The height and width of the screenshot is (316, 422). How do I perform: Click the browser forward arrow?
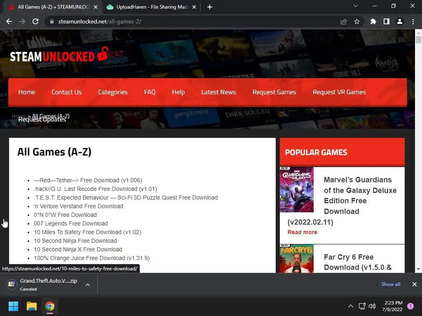(x=22, y=21)
